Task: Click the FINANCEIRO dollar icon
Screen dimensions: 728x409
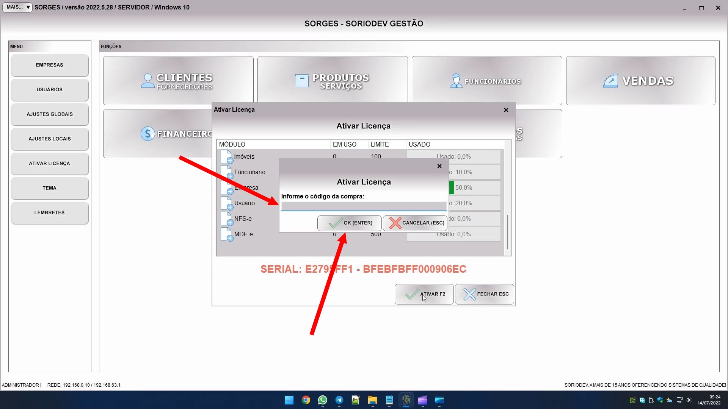Action: pyautogui.click(x=147, y=134)
